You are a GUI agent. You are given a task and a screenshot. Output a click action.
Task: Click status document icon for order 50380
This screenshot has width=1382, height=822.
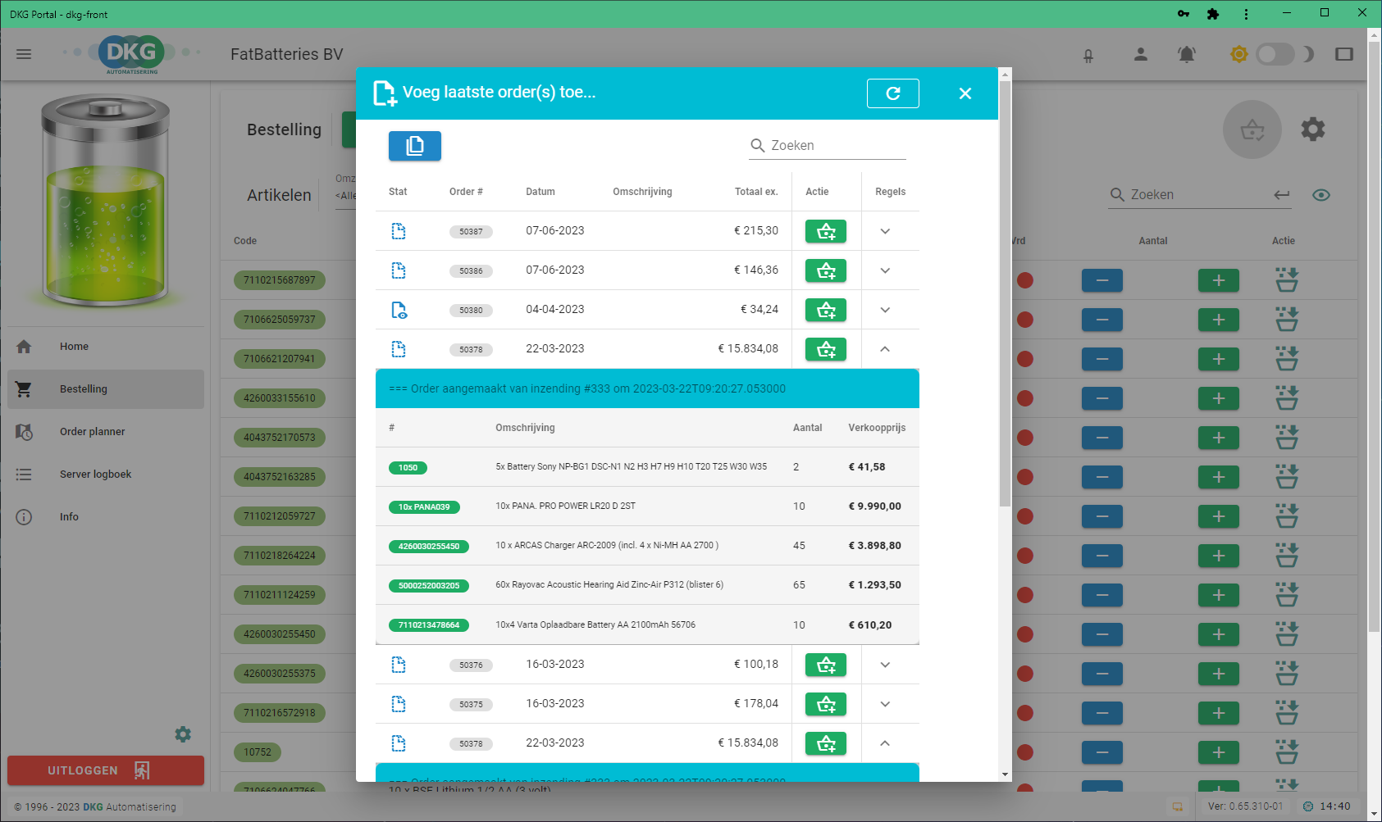point(399,310)
